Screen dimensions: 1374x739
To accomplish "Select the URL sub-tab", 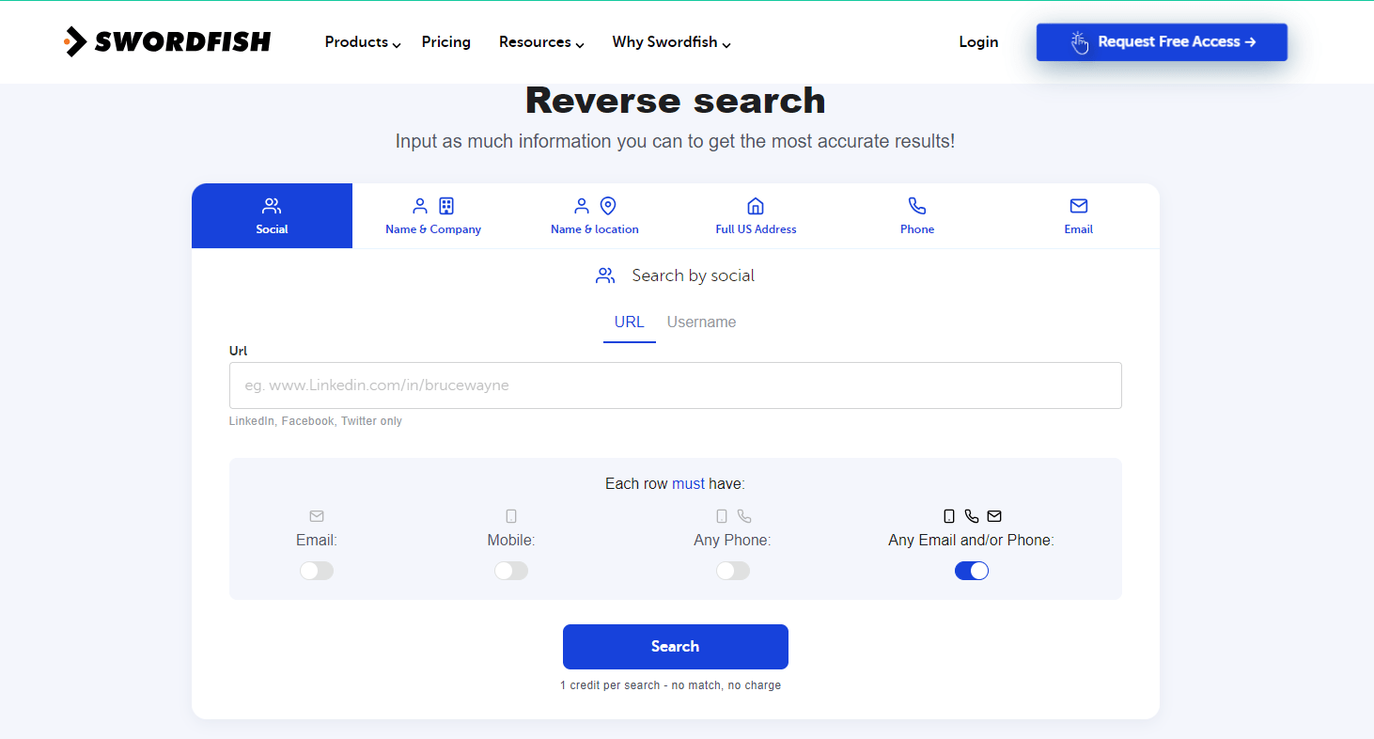I will [629, 322].
